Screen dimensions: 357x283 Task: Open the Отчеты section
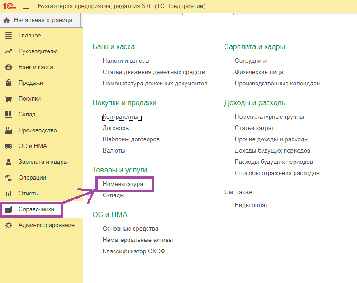[x=29, y=194]
